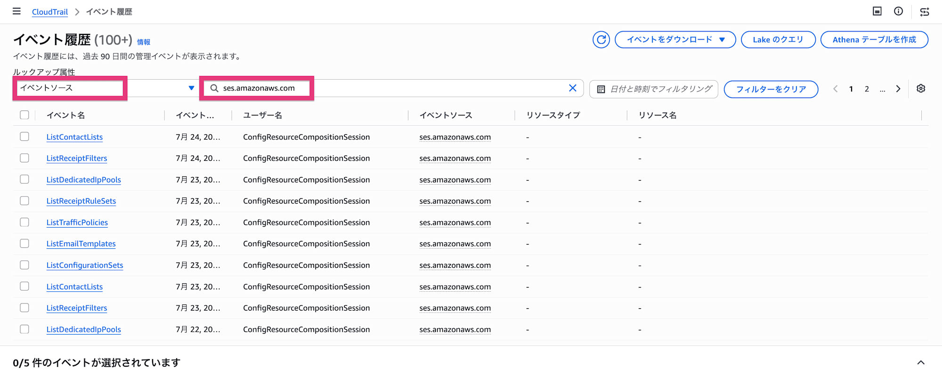
Task: Check the first ListContactLists row, dated 7月 24
Action: coord(24,137)
